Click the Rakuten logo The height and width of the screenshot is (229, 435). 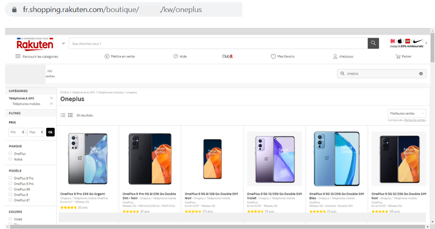tap(35, 44)
